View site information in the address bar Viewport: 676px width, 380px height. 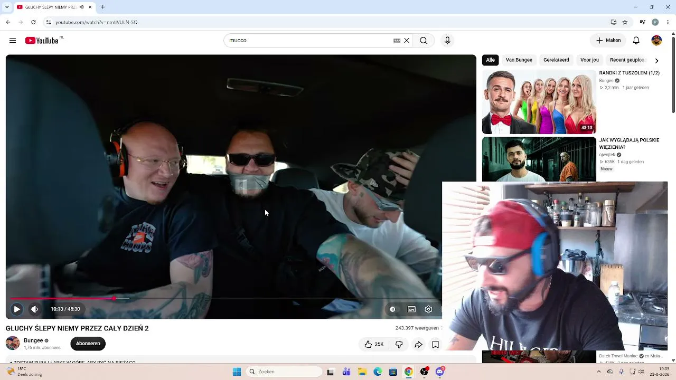pos(48,22)
